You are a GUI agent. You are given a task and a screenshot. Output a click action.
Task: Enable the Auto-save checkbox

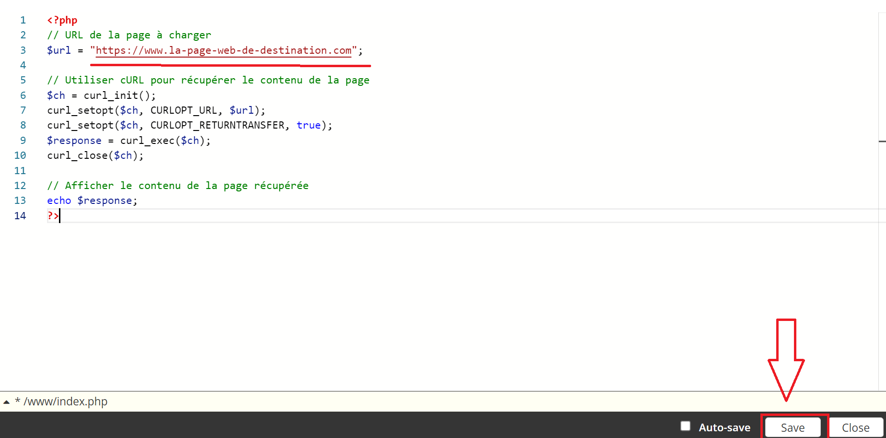point(686,426)
